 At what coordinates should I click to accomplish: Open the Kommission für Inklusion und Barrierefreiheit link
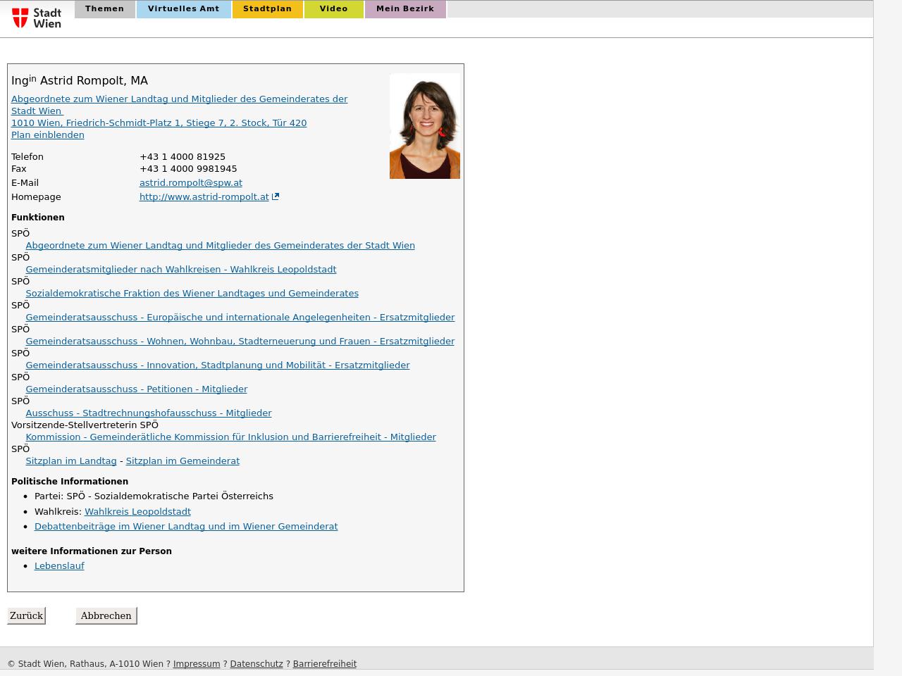[231, 437]
